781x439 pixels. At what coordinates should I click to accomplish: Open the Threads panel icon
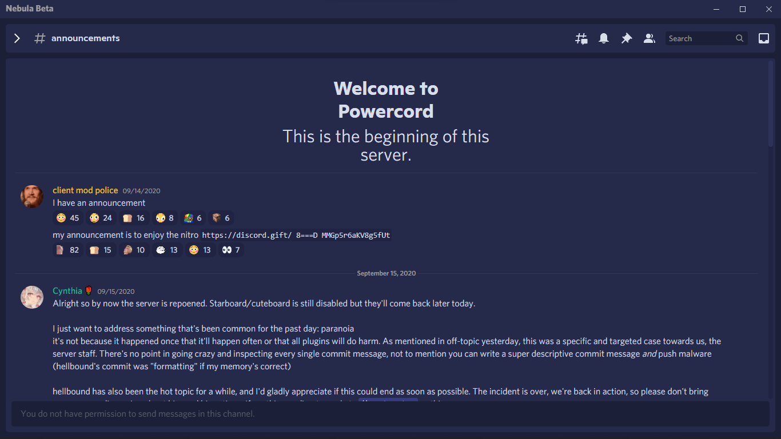pos(581,38)
